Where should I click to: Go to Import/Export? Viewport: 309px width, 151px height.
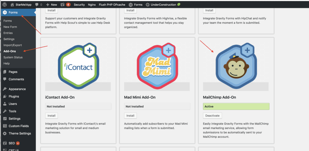pos(13,45)
